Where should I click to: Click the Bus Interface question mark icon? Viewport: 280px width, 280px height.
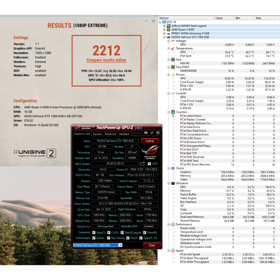coord(158,175)
